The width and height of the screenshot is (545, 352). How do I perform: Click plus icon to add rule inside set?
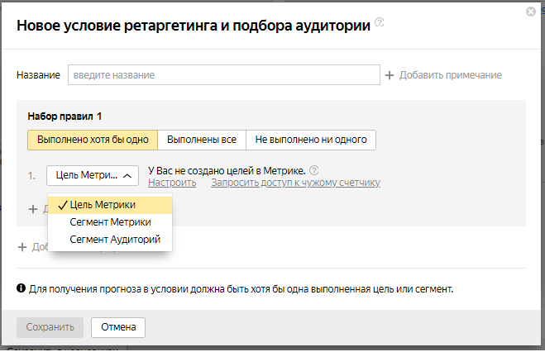[33, 209]
